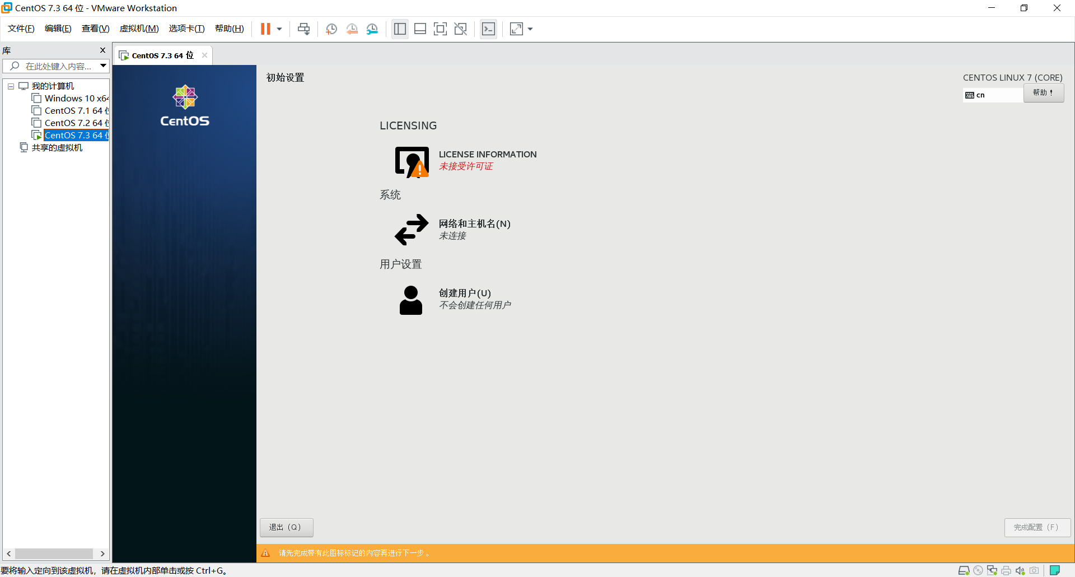1075x577 pixels.
Task: Click the 未接受许可证 status text
Action: [466, 166]
